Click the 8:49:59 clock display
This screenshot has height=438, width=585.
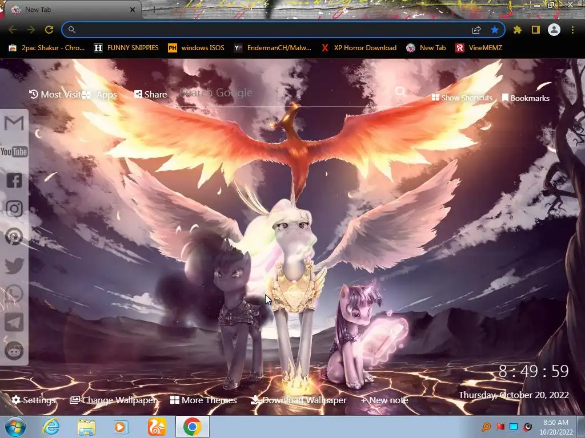[x=534, y=371]
